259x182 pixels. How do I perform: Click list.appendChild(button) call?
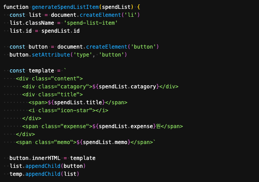coord(48,166)
